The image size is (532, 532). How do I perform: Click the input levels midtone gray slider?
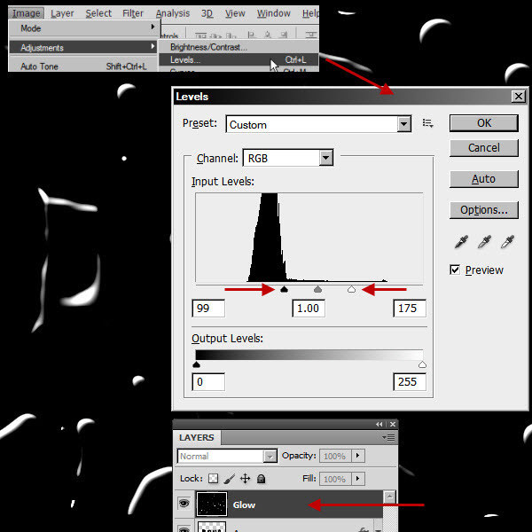tap(317, 289)
